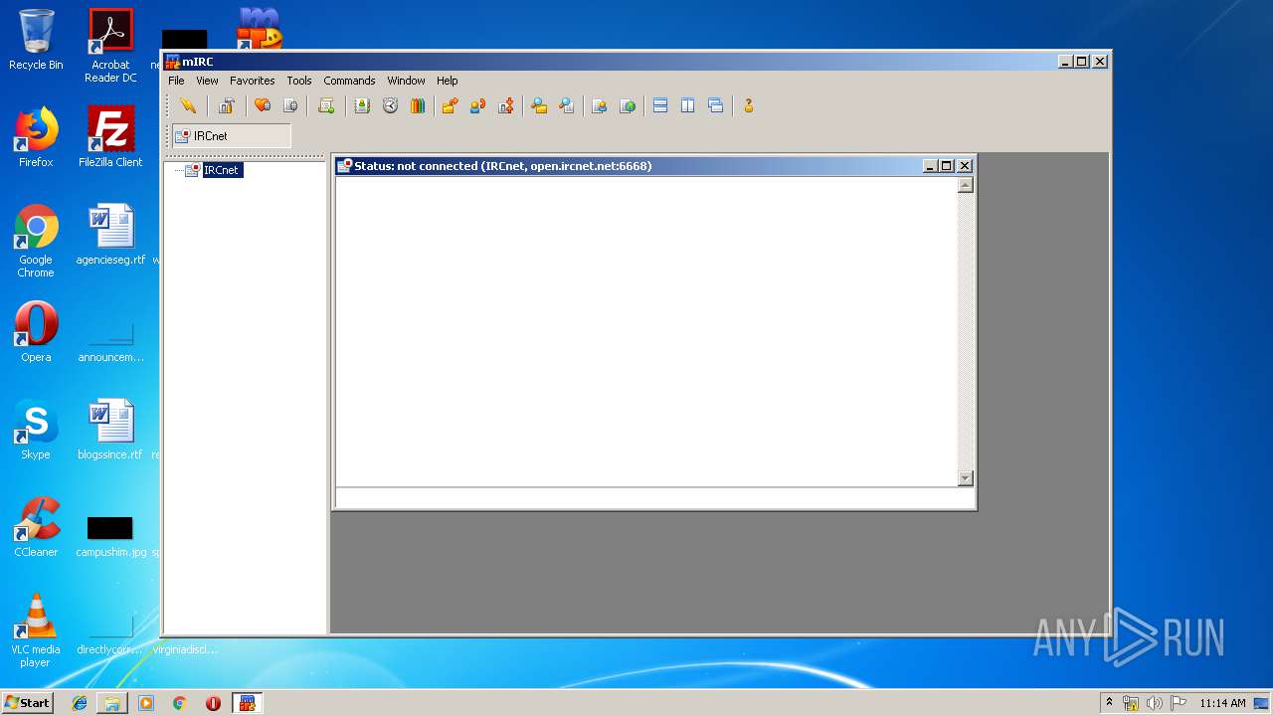Screen dimensions: 1273x716
Task: Open the Window menu
Action: (x=406, y=81)
